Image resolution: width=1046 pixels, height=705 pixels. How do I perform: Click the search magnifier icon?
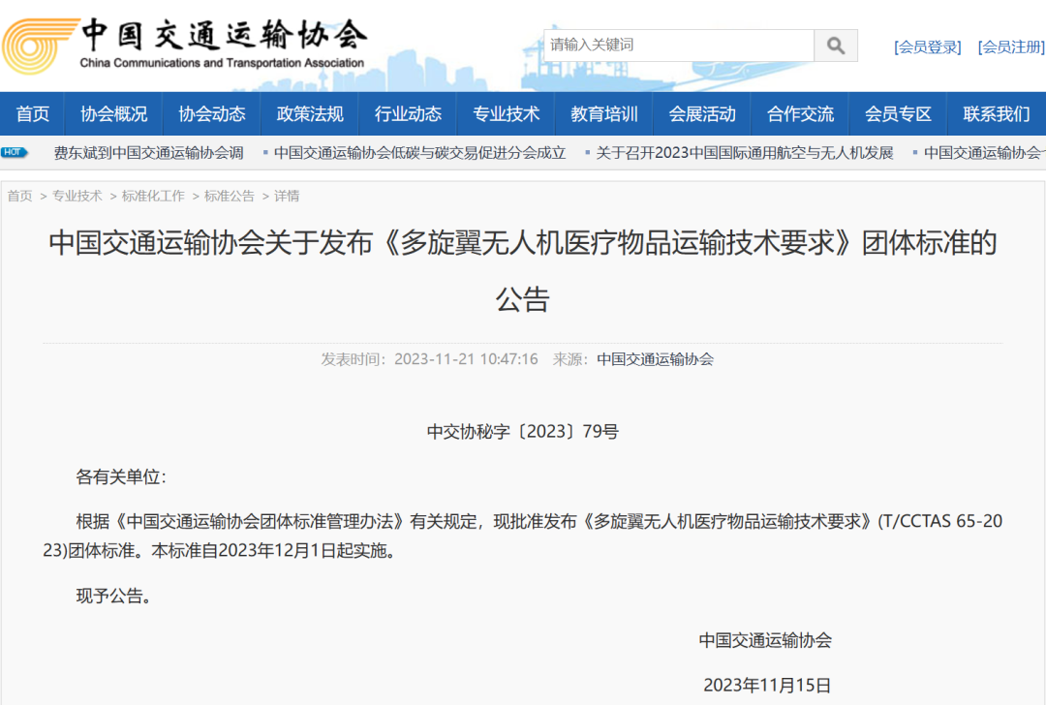(835, 45)
